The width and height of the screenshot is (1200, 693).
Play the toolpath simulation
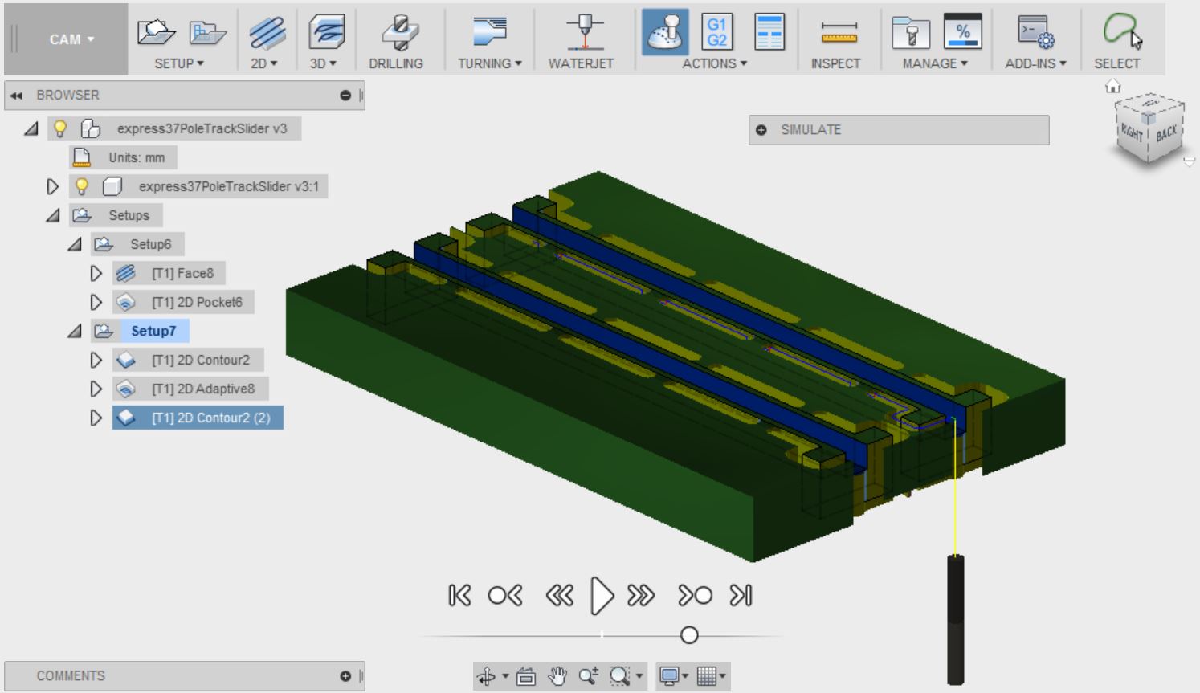coord(602,596)
